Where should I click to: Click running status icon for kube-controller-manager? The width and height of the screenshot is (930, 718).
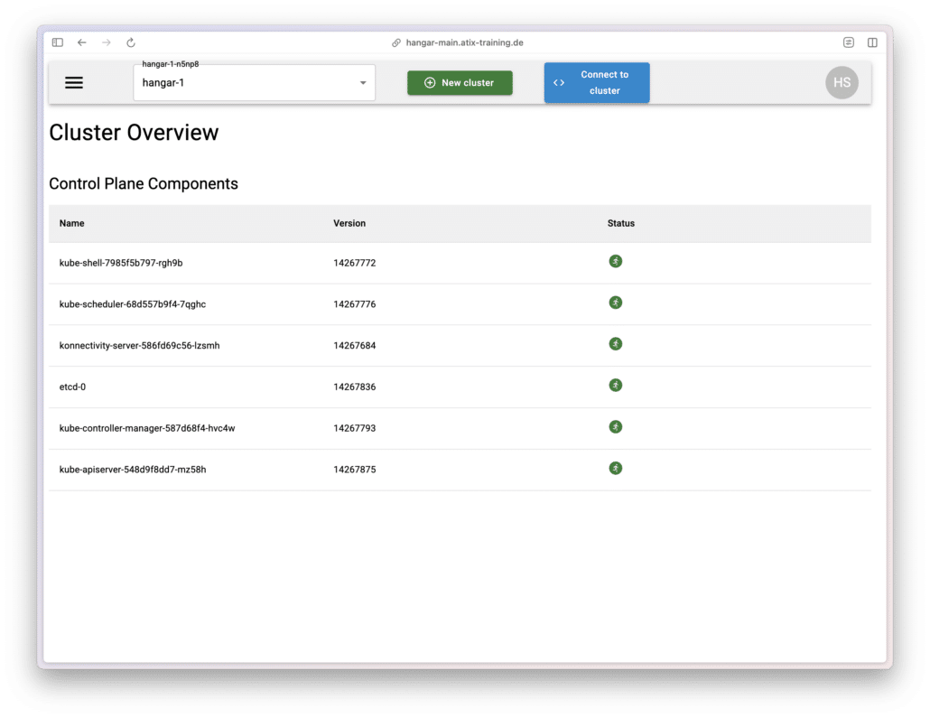[615, 427]
